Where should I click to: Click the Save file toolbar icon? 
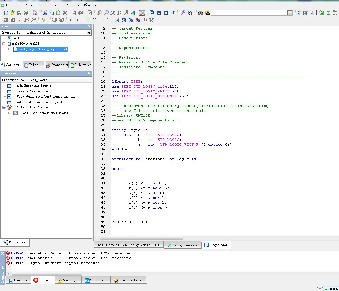coord(19,13)
